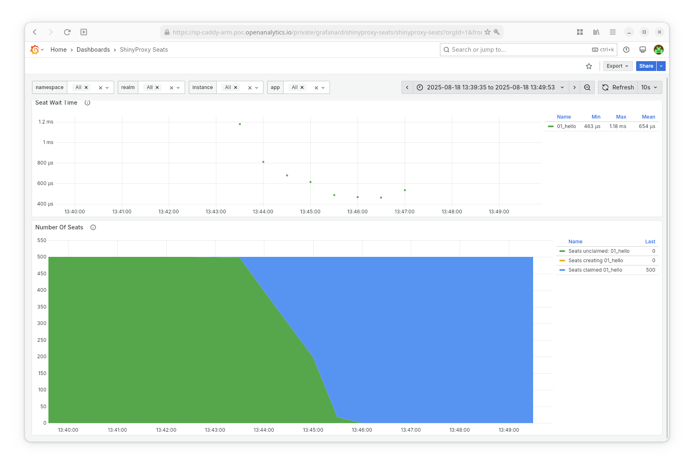694x469 pixels.
Task: Open color picker for 01_hello series
Action: point(551,126)
